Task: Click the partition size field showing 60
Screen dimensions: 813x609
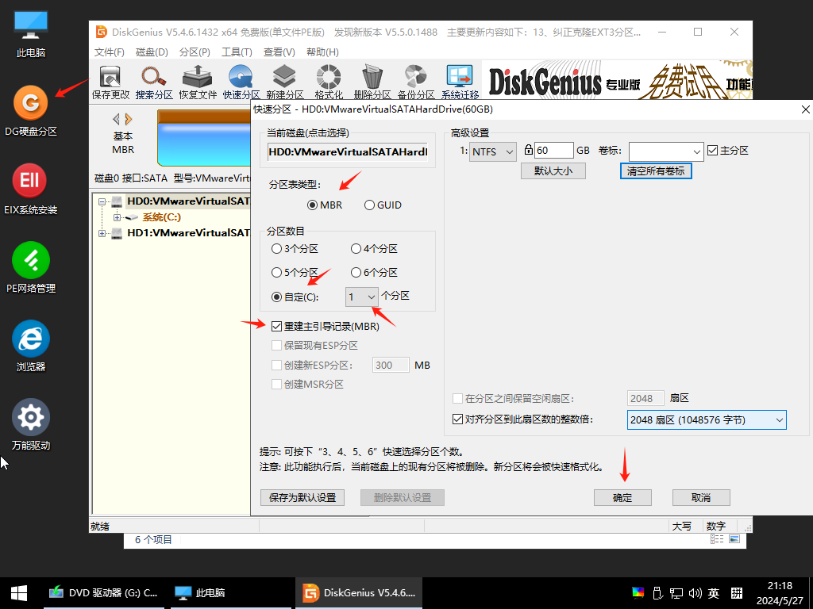Action: pyautogui.click(x=553, y=150)
